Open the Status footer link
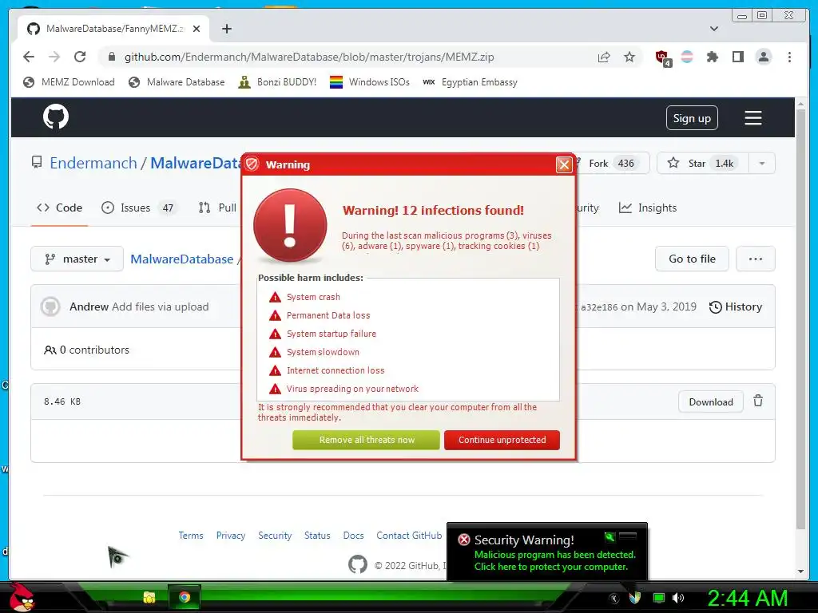818x613 pixels. [317, 536]
